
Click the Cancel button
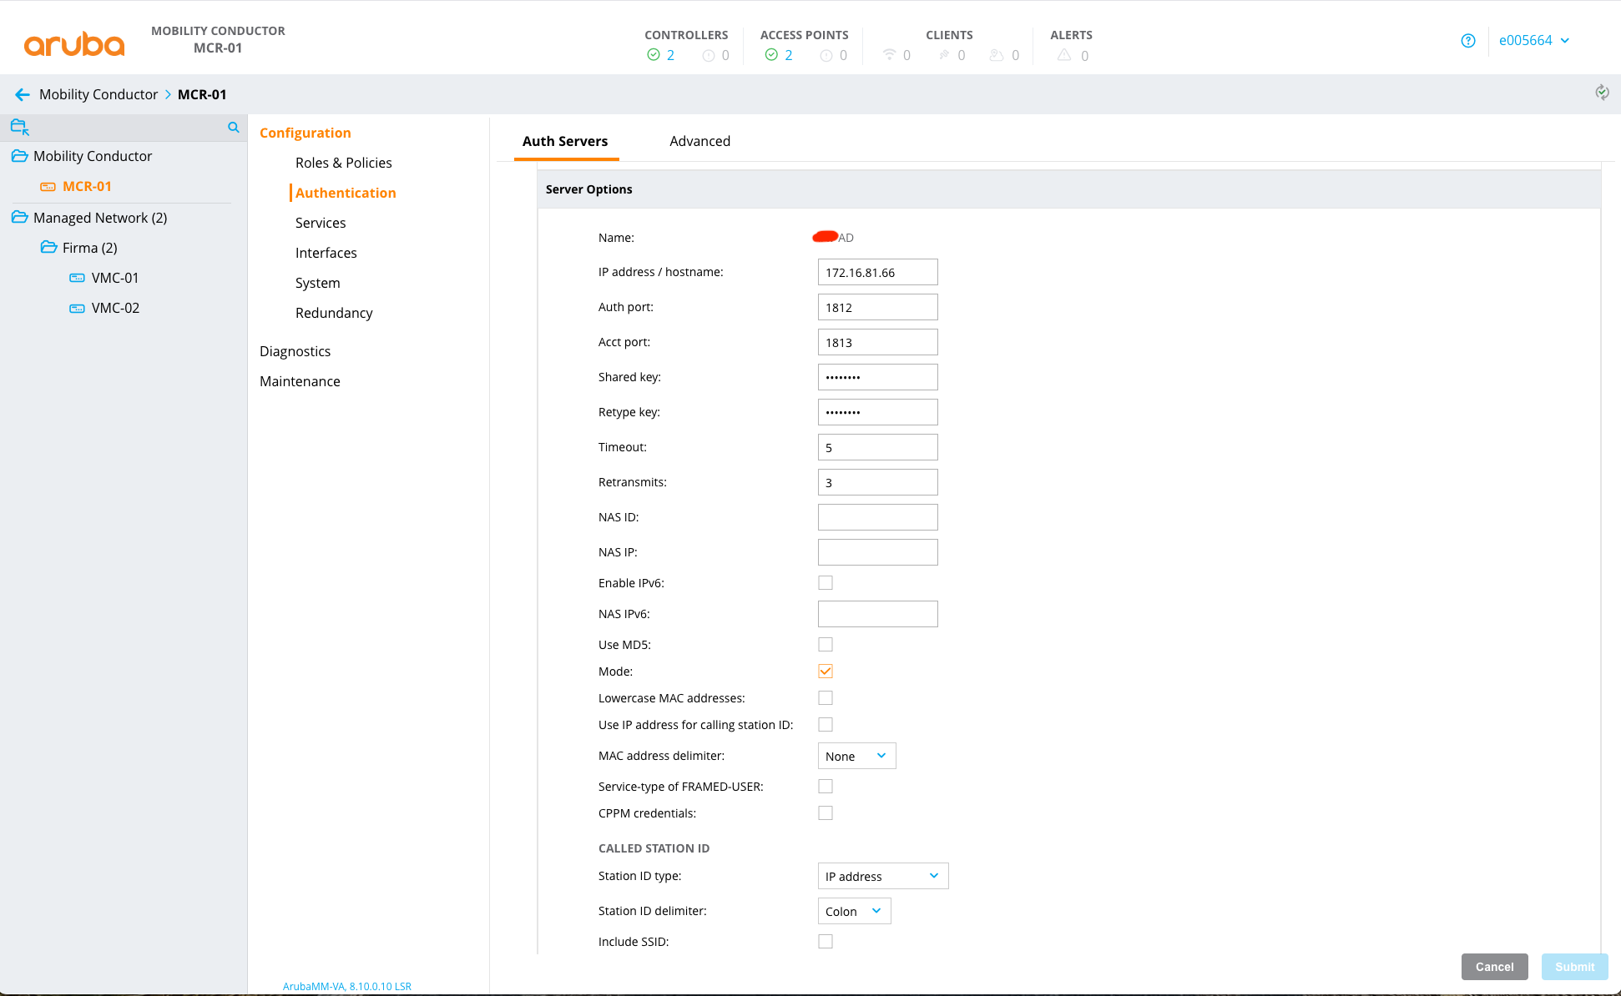1494,967
